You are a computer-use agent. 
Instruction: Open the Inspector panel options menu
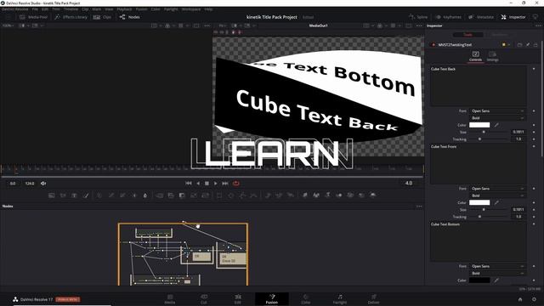538,25
